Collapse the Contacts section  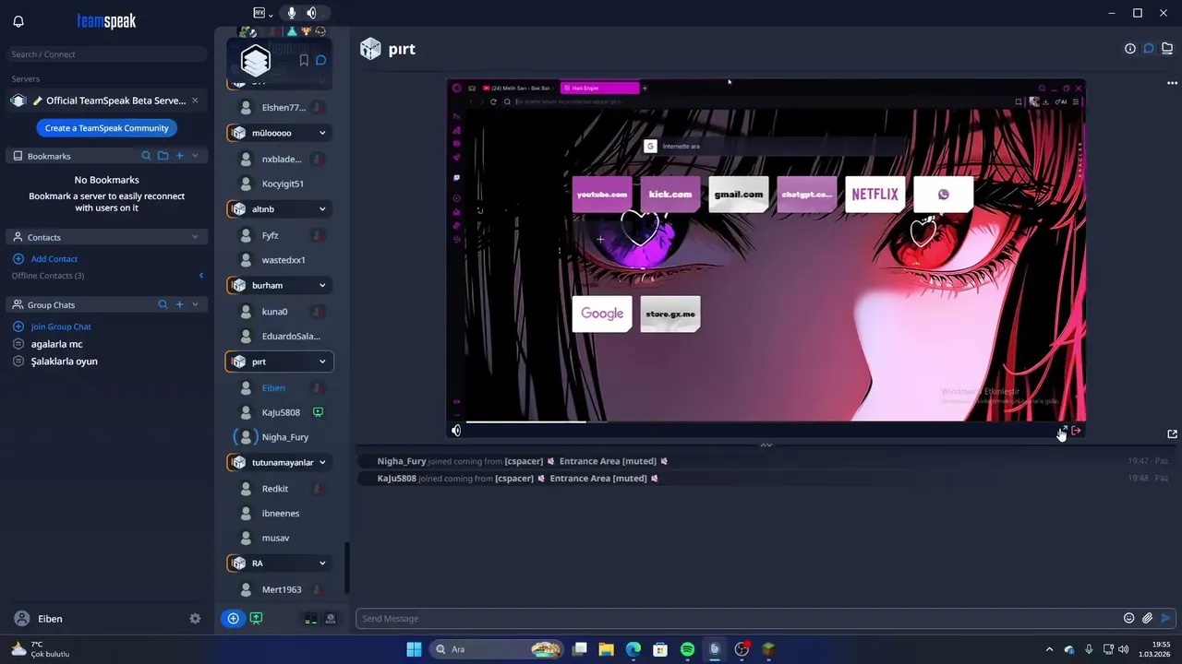pyautogui.click(x=195, y=237)
